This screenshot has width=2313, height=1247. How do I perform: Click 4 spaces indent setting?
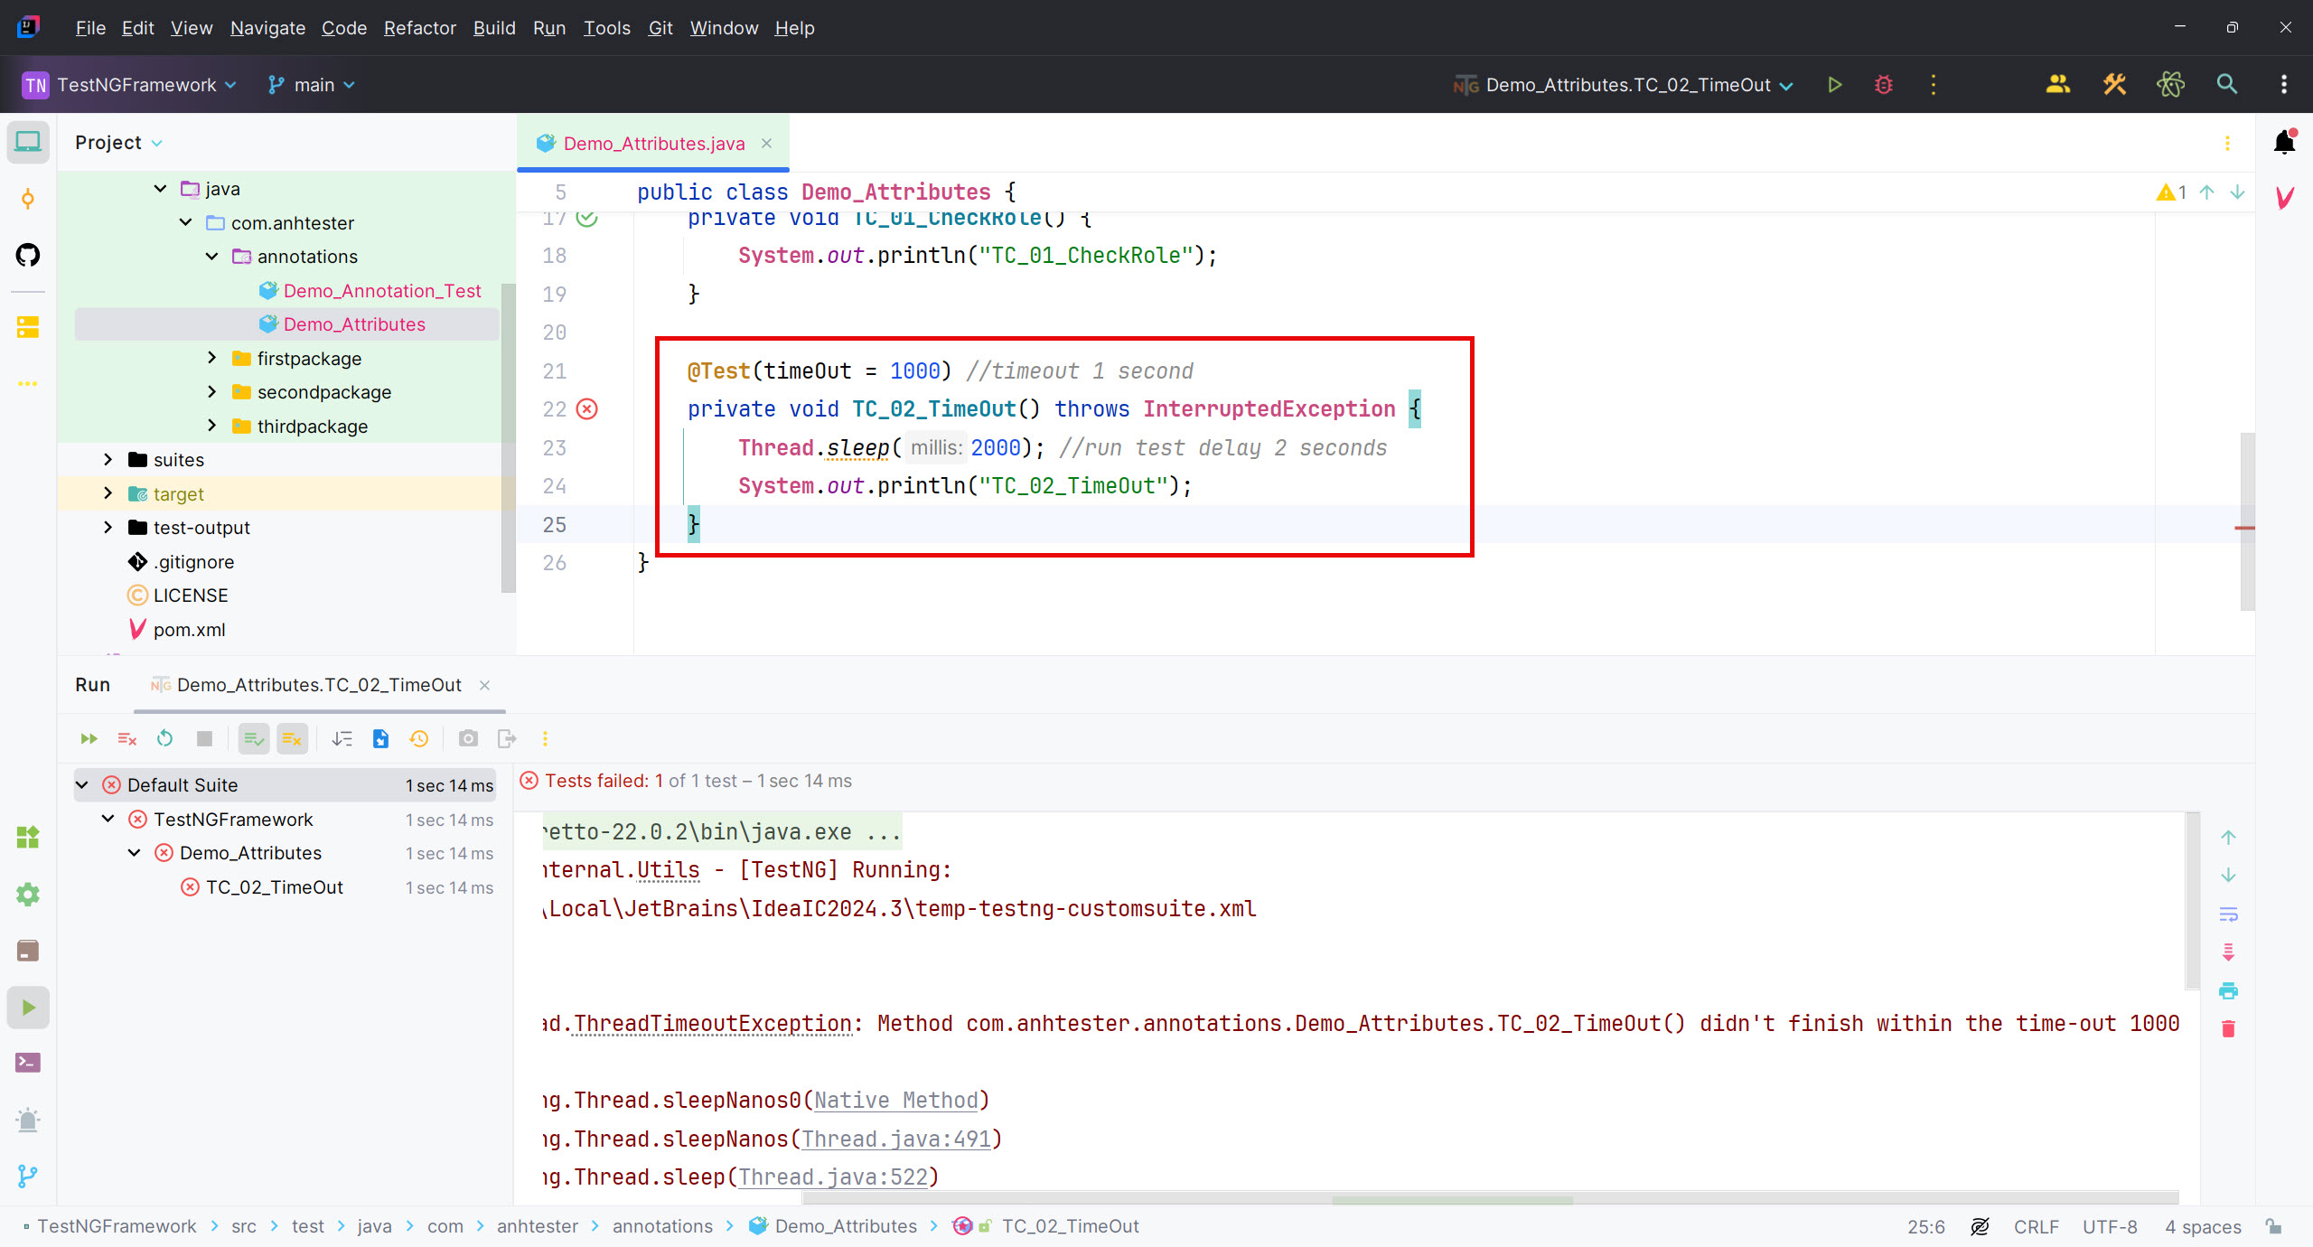[2203, 1226]
